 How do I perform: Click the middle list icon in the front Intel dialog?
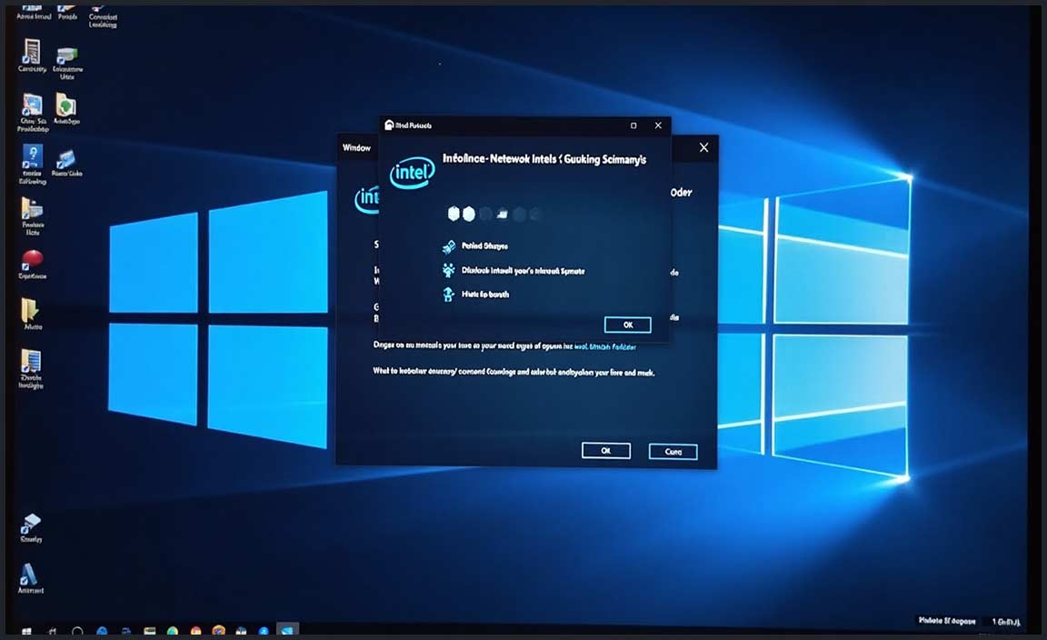pos(449,271)
